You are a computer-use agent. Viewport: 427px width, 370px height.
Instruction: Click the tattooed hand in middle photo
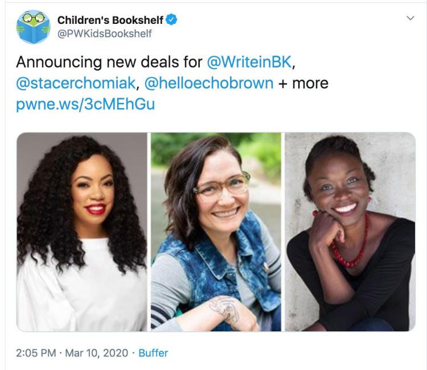[224, 309]
